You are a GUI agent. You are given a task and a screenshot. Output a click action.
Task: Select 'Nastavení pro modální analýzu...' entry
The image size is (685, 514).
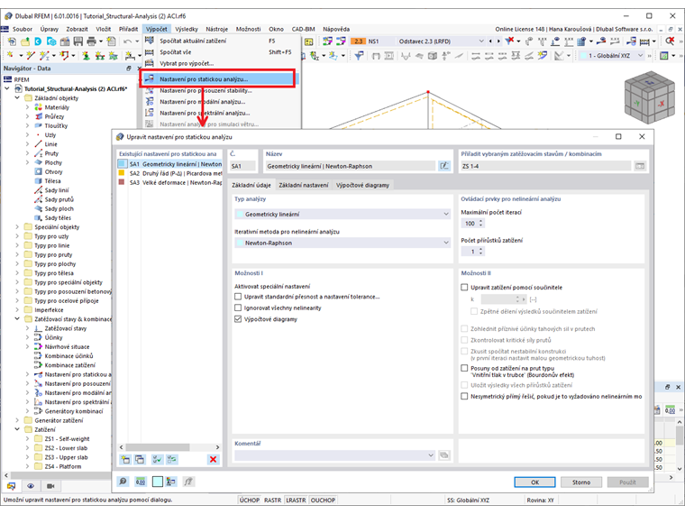click(222, 101)
